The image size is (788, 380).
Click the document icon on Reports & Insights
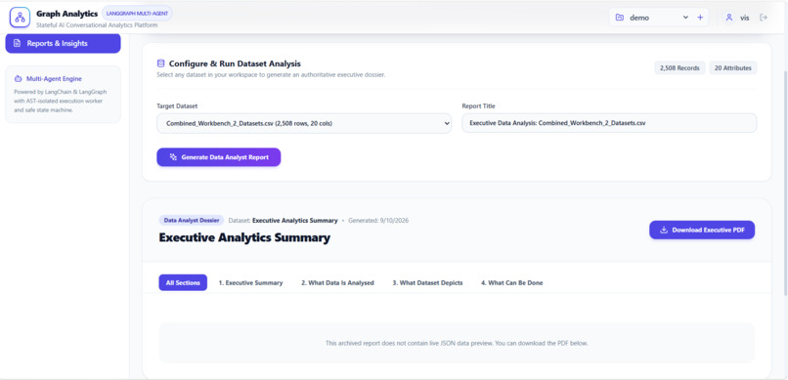[x=17, y=43]
